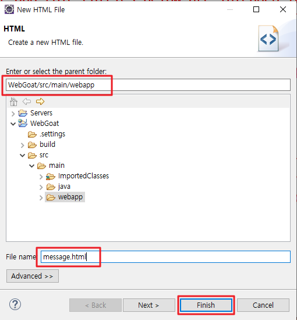This screenshot has width=297, height=320.
Task: Click the java folder icon
Action: (51, 187)
